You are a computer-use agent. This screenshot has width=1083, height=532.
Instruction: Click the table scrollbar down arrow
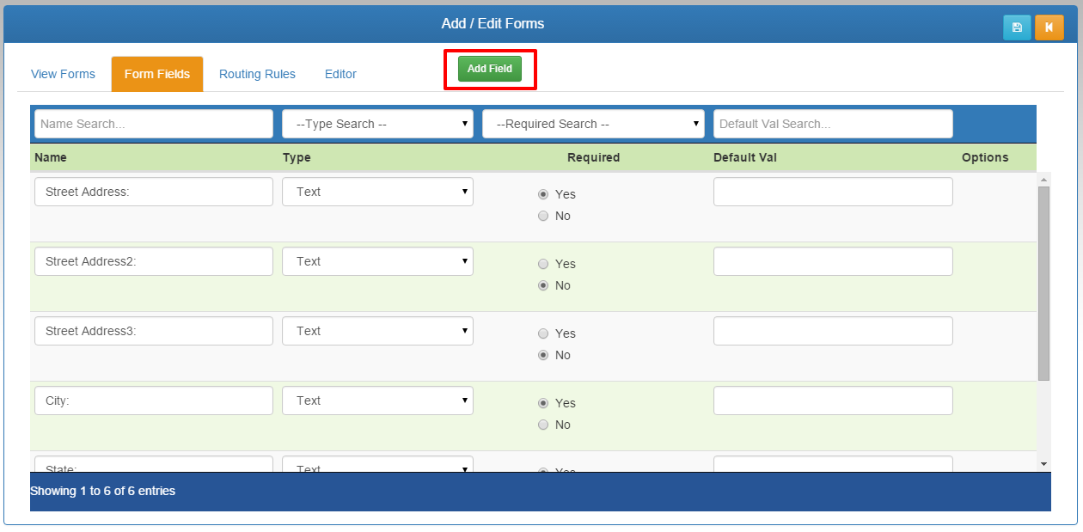1043,464
